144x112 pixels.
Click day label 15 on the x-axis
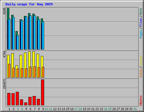click(67, 109)
